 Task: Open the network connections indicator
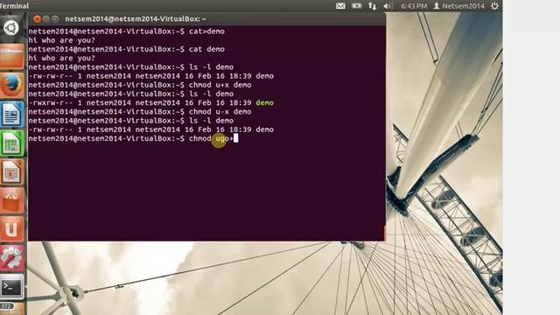(x=373, y=6)
